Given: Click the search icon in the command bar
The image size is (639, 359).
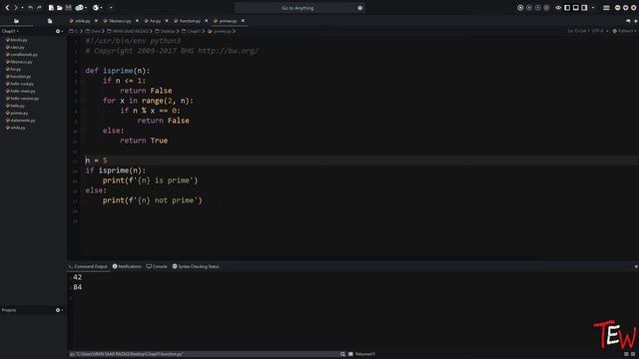Looking at the screenshot, I should click(342, 354).
